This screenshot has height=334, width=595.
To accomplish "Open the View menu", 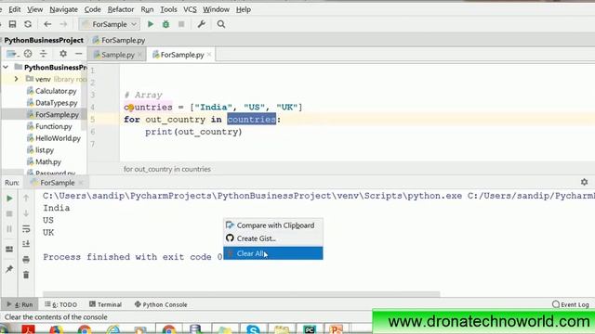I will [35, 9].
